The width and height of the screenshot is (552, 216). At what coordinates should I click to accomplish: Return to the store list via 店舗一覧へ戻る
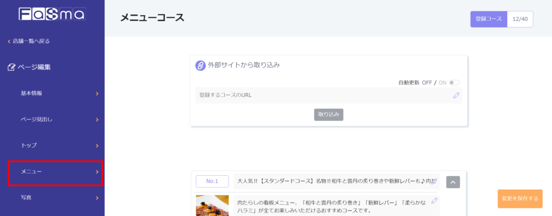[x=31, y=41]
